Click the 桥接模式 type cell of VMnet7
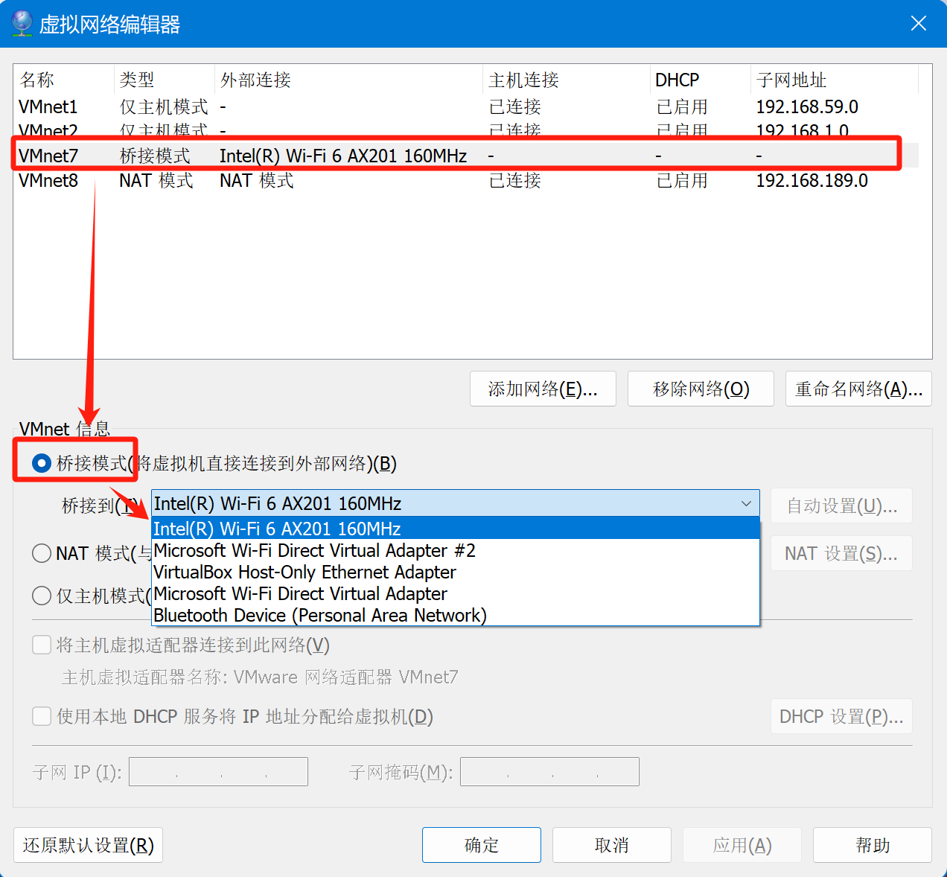Image resolution: width=947 pixels, height=877 pixels. [x=155, y=156]
